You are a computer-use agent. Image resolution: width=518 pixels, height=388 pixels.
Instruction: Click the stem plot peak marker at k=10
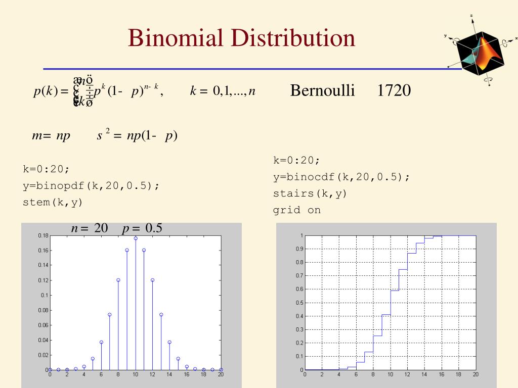[x=136, y=238]
